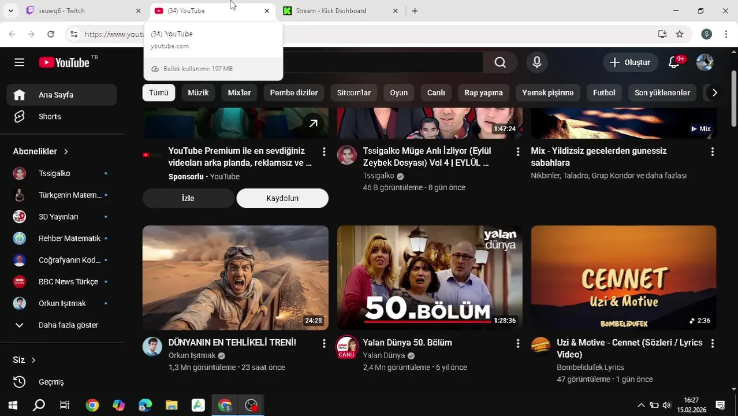Click the search magnifier button
The width and height of the screenshot is (738, 416).
500,62
